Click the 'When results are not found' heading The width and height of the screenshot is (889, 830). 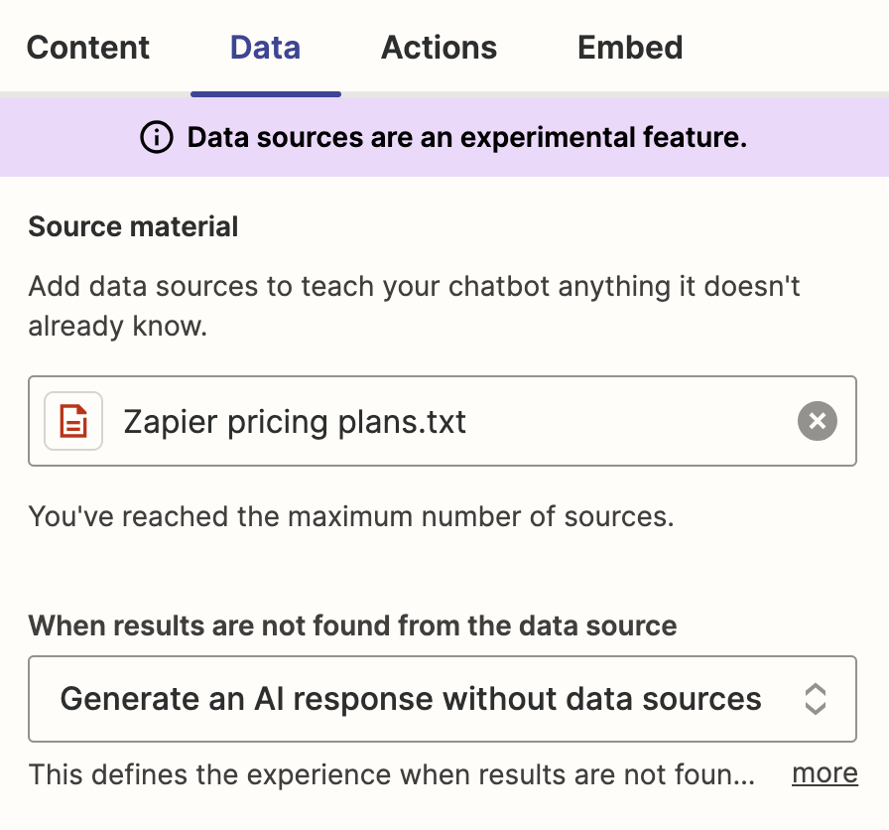[352, 625]
